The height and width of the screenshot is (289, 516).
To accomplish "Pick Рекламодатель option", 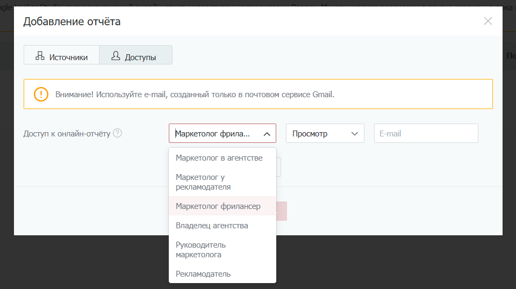I will pos(223,274).
